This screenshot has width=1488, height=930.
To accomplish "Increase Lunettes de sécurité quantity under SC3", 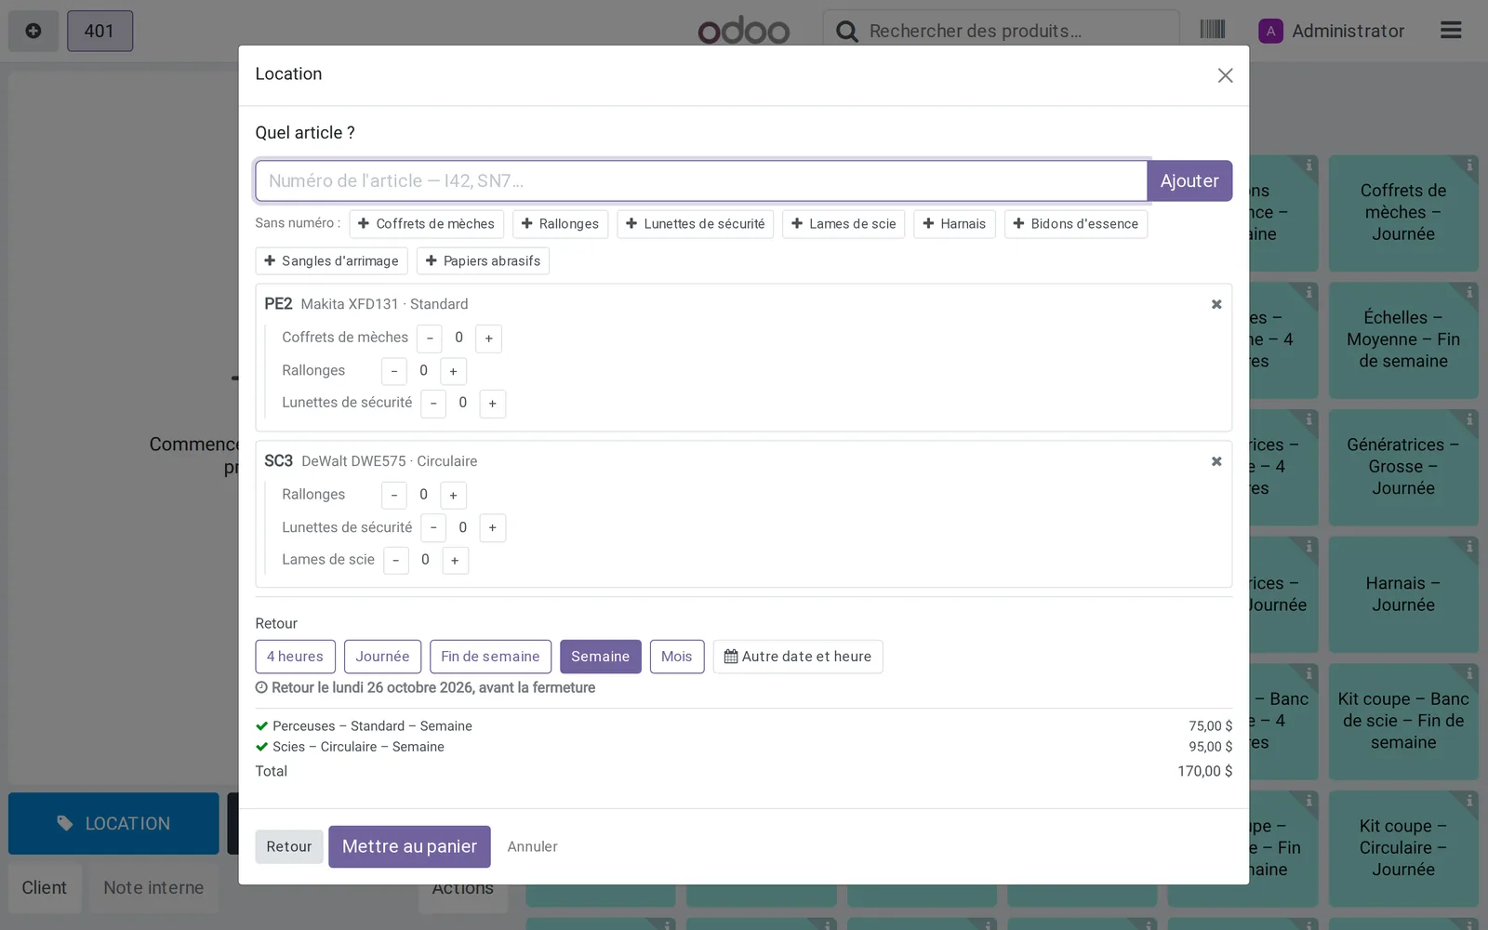I will [x=493, y=528].
